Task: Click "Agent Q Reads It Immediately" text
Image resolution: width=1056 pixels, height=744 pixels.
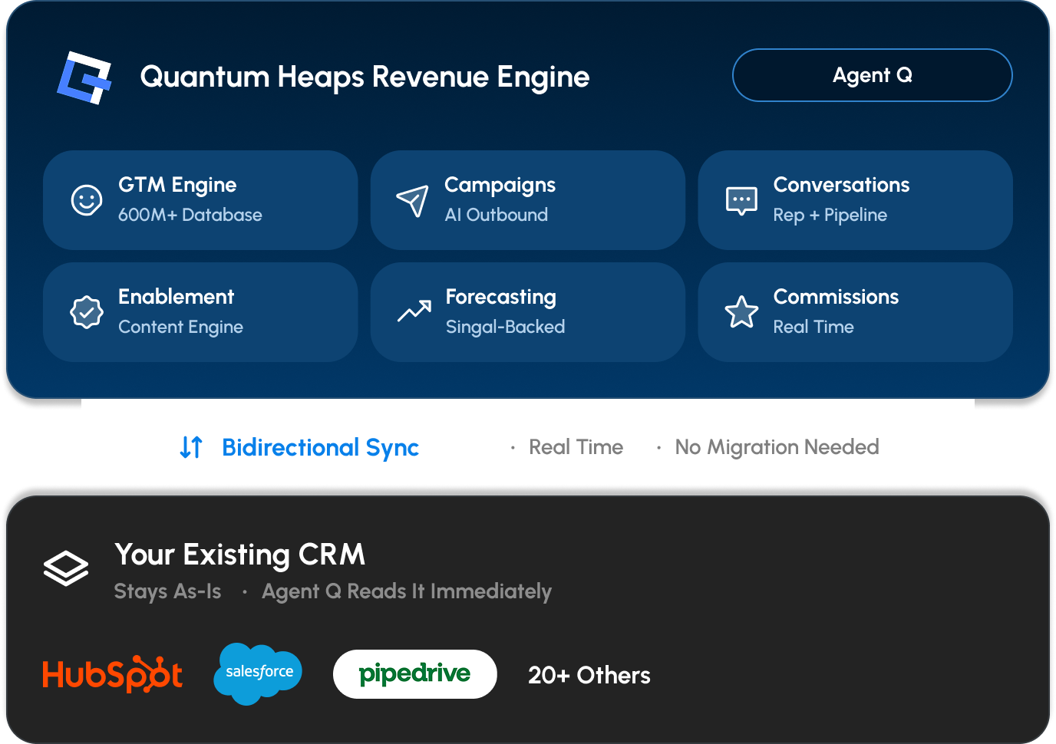Action: point(407,591)
